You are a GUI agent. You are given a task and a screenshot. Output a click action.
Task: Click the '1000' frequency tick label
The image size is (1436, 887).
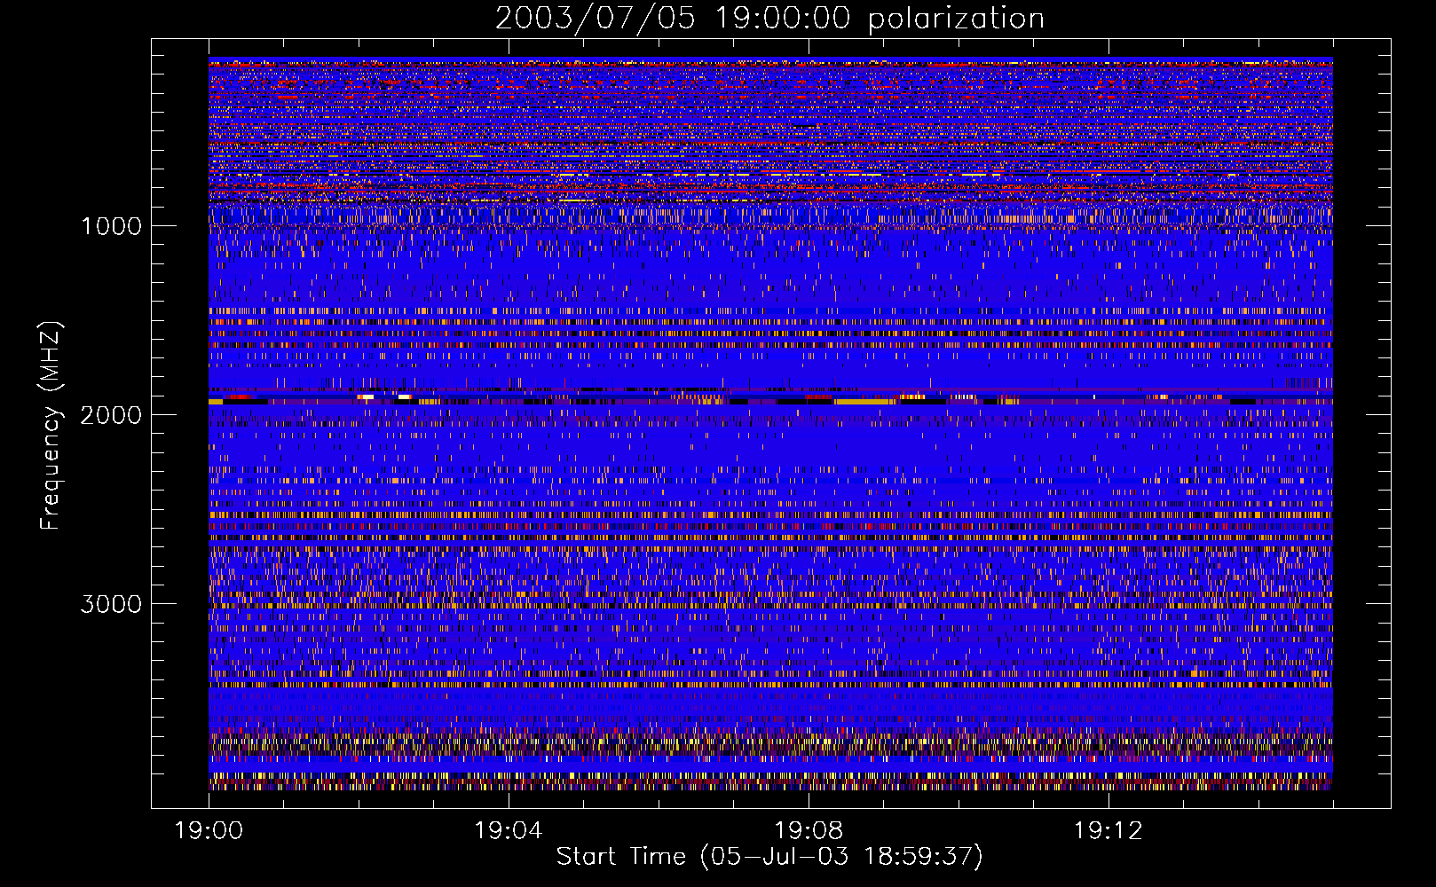click(x=111, y=226)
